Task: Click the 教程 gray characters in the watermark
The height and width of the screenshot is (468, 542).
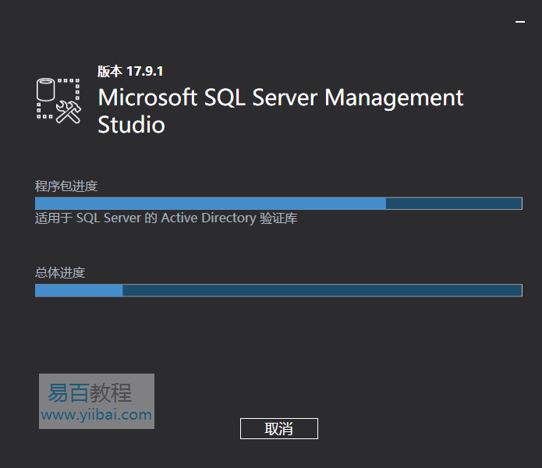Action: click(x=111, y=393)
